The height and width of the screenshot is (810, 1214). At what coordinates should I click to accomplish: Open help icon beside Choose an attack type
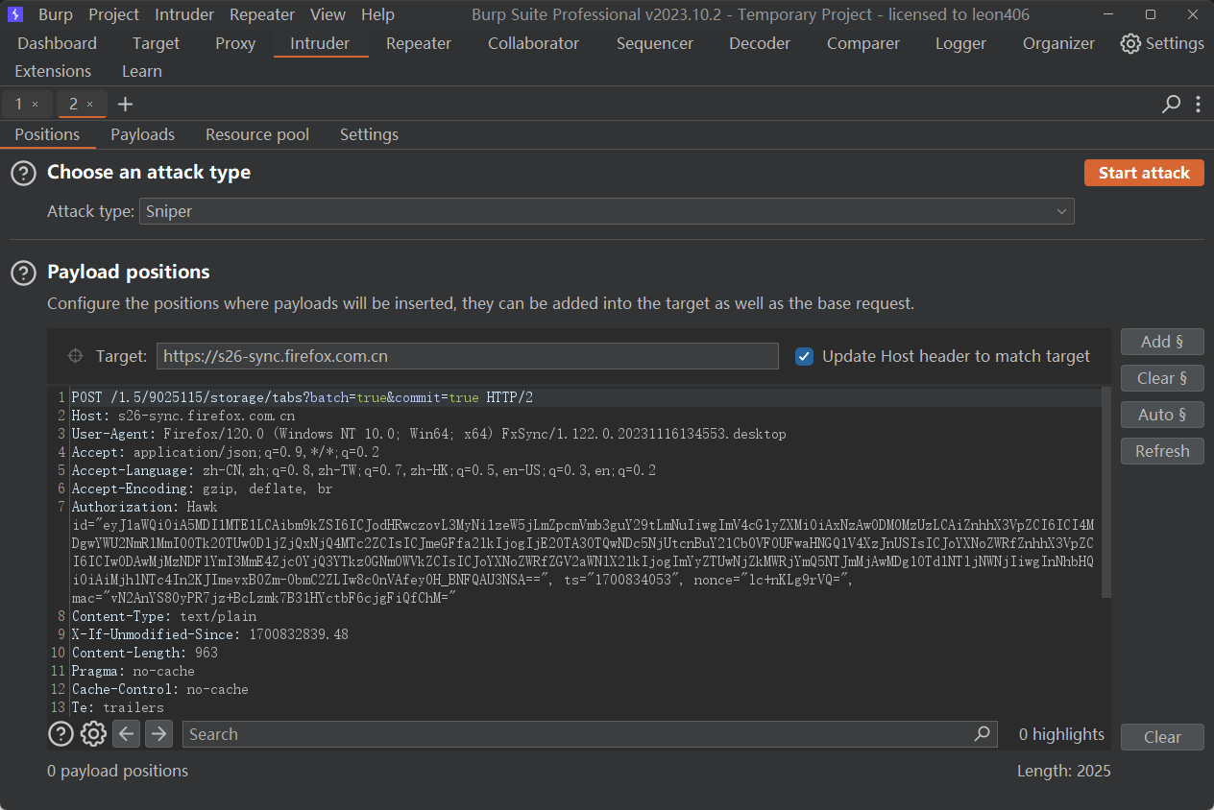[23, 173]
